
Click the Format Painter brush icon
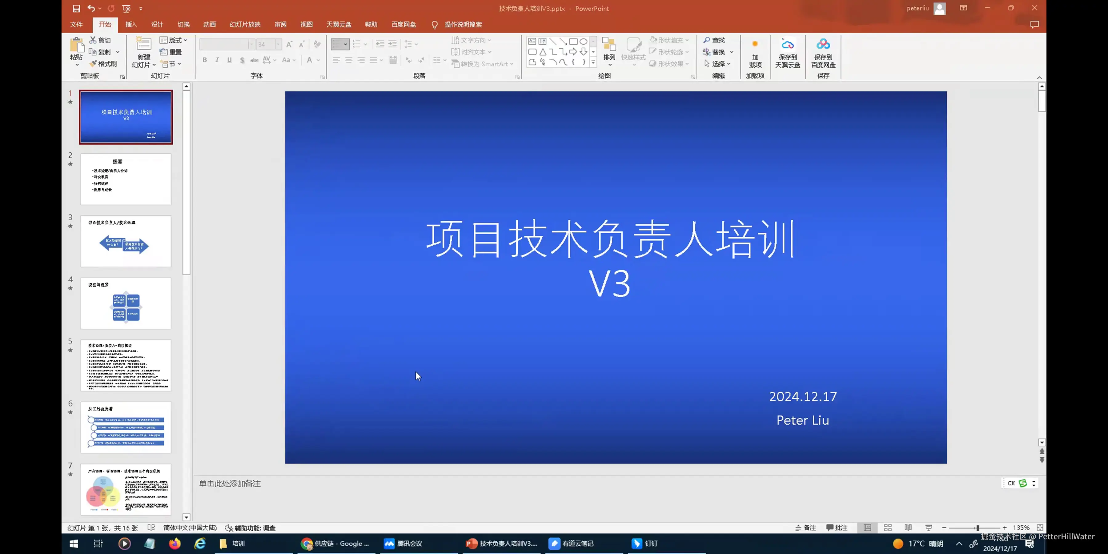[93, 64]
